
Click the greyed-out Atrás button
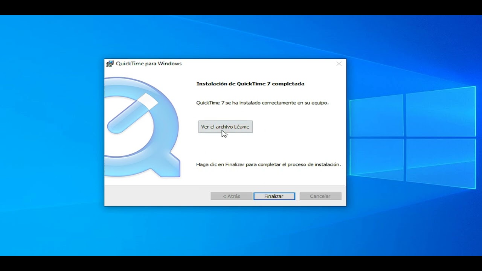click(x=231, y=196)
